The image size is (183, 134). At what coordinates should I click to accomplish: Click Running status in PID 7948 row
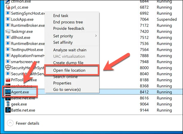point(164,62)
